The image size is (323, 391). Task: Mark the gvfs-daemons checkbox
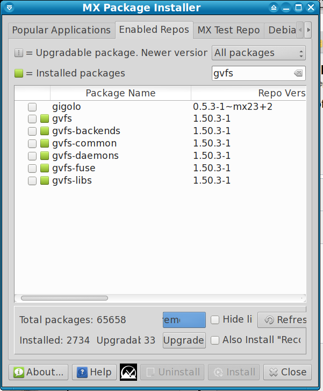[32, 156]
